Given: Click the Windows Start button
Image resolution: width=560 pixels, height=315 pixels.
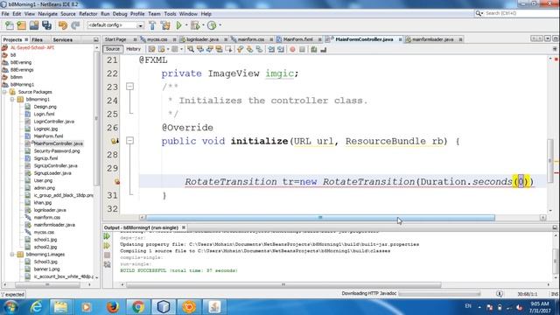Looking at the screenshot, I should coord(10,307).
